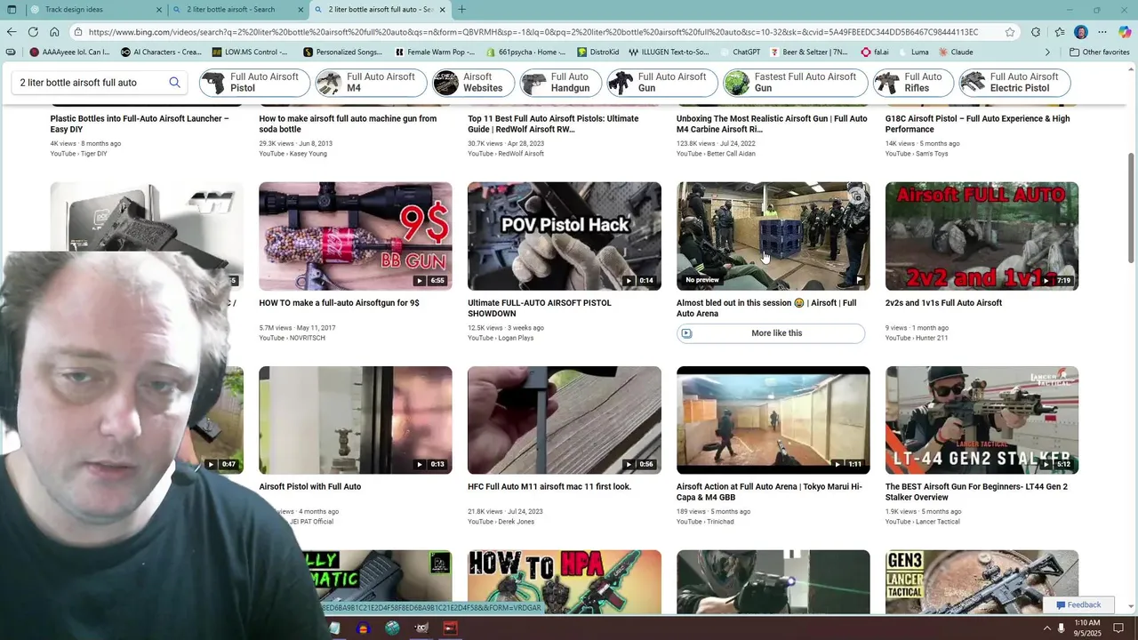This screenshot has width=1138, height=640.
Task: Open the AI Characters - Crea... bookmark
Action: [162, 52]
